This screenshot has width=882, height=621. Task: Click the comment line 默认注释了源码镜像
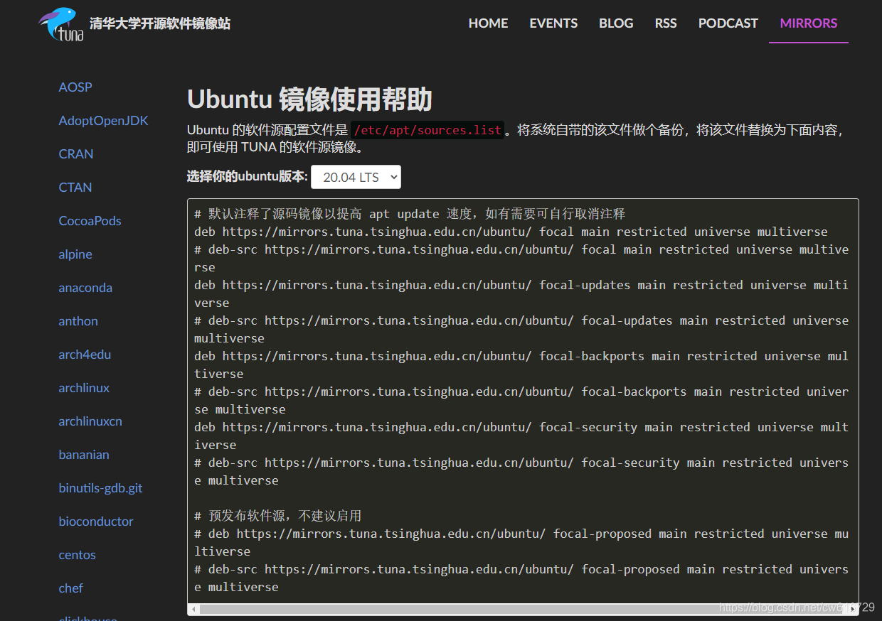click(410, 214)
